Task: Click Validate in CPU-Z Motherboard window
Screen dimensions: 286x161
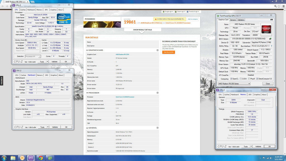Action: point(55,127)
